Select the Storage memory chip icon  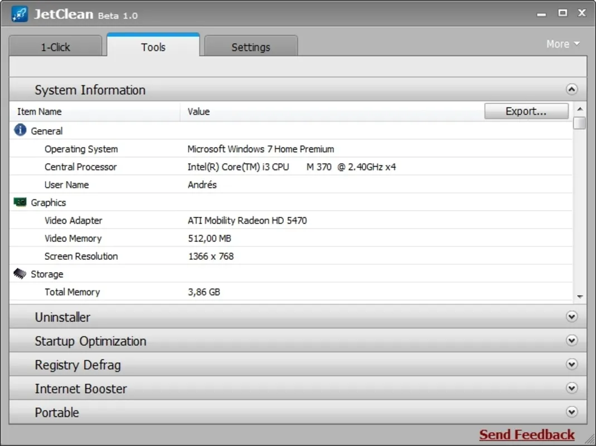[20, 273]
